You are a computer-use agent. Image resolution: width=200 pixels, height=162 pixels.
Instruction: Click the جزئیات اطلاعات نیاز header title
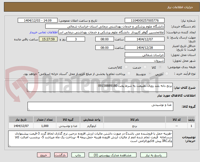point(180,7)
